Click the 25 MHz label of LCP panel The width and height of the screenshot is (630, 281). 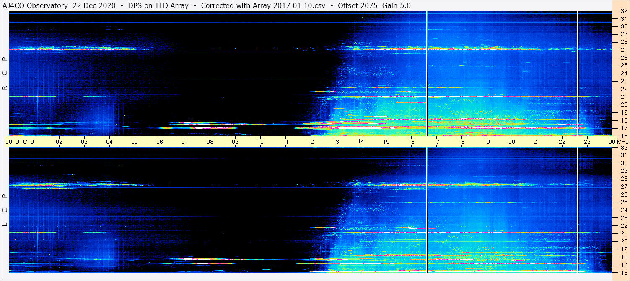coord(623,202)
